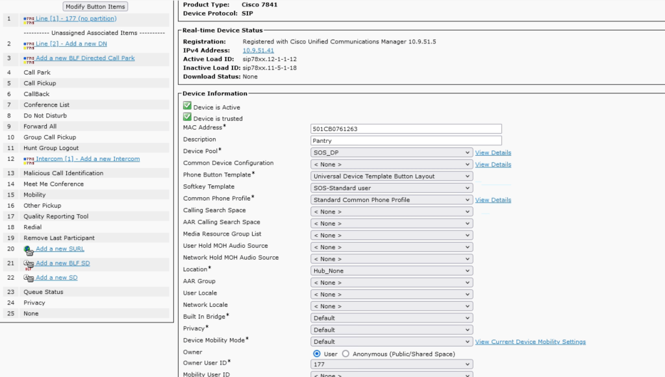Open the Location dropdown

click(x=392, y=271)
